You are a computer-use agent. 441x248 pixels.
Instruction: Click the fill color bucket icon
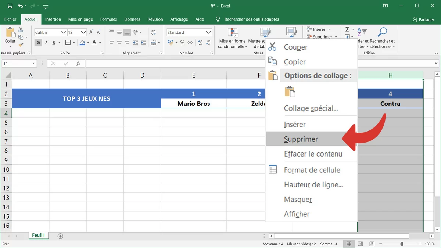coord(82,43)
